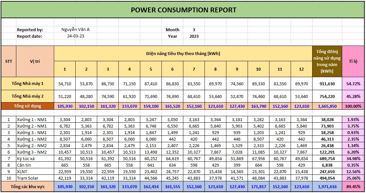Select the reporter name cell Nguyễn Văn A

tap(75, 30)
